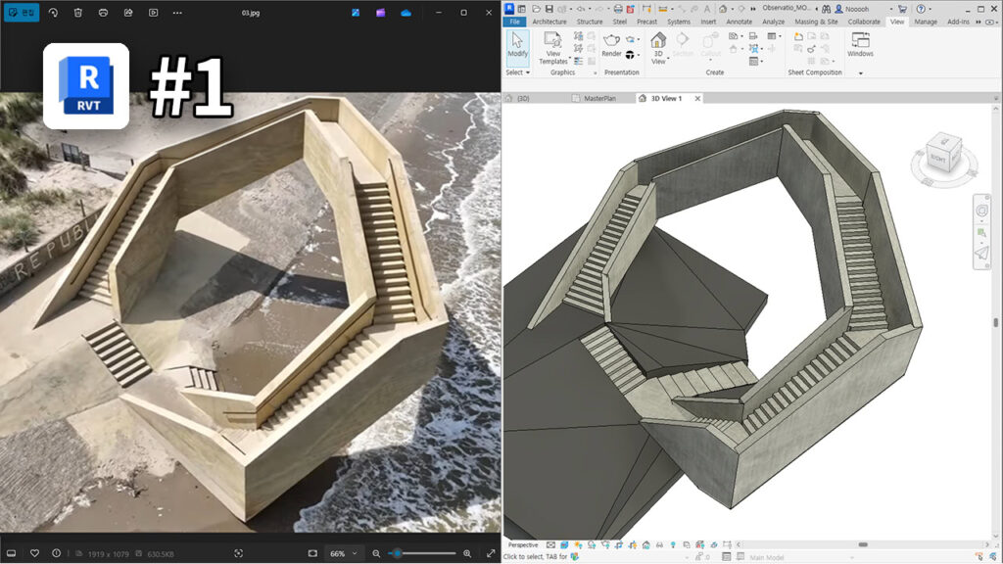Click the horizontal scrollbar under 3D view
1003x564 pixels.
pyautogui.click(x=862, y=544)
